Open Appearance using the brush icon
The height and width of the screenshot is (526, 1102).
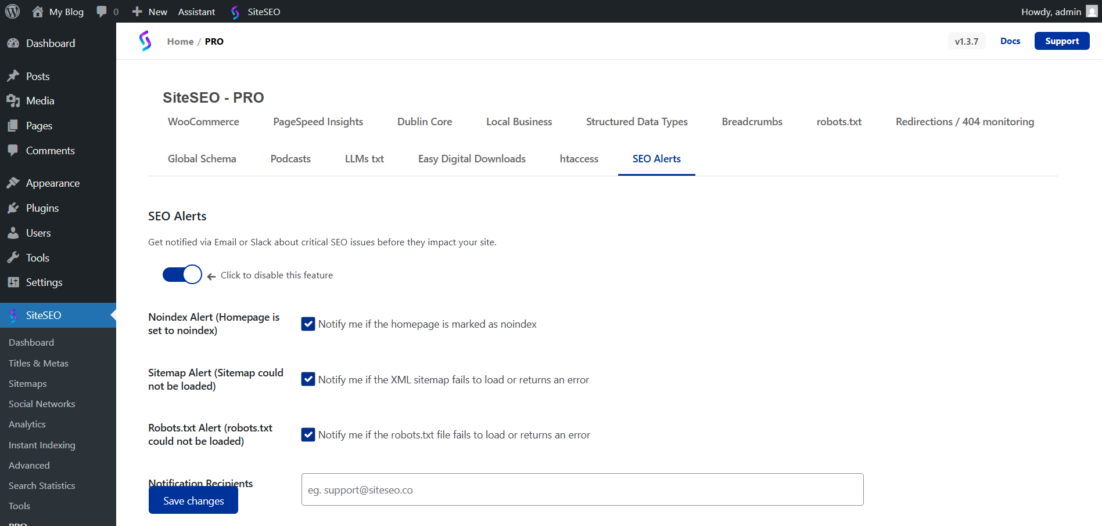(x=13, y=183)
